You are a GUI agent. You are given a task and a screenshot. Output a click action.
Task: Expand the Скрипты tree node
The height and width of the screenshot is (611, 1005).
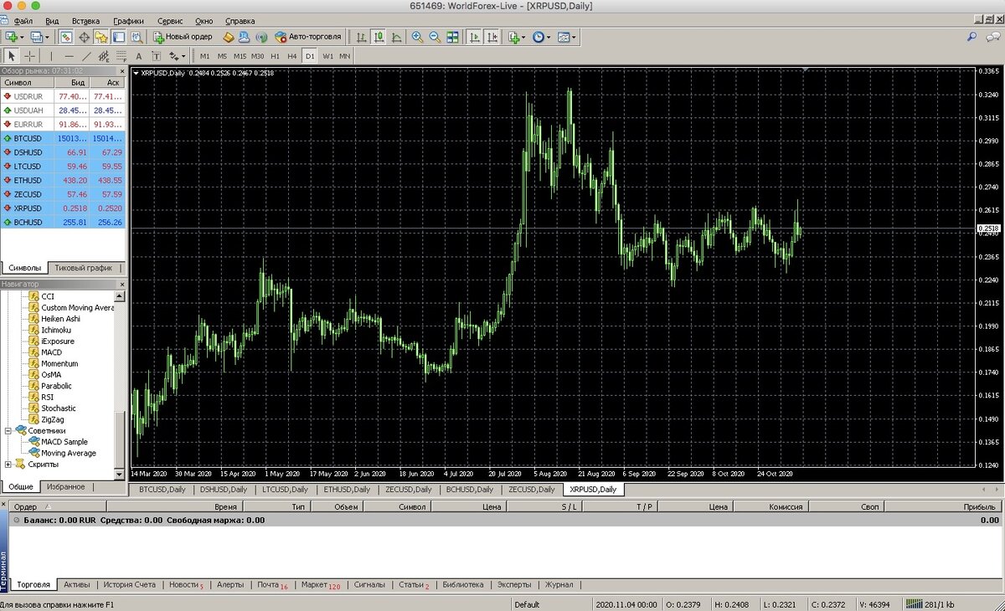pos(8,465)
